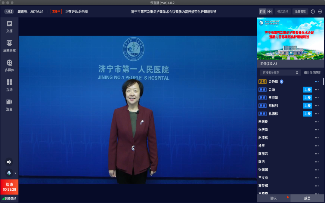This screenshot has height=203, width=325.
Task: Click the 00:33:28 broadcast timer
Action: [9, 189]
